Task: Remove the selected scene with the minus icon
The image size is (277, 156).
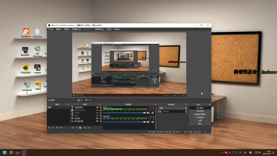Action: pos(53,128)
